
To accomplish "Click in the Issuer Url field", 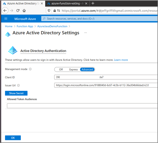I will 106,85.
